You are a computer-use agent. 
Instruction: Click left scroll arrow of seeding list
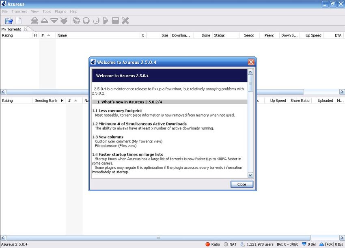pyautogui.click(x=3, y=238)
